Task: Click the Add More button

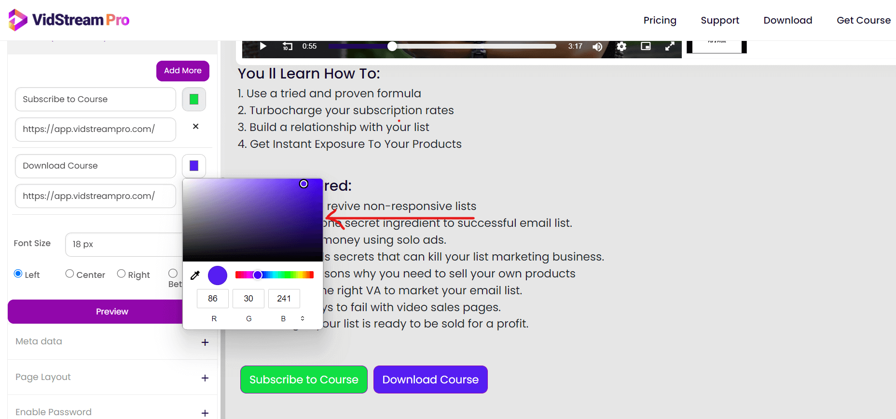Action: 183,71
